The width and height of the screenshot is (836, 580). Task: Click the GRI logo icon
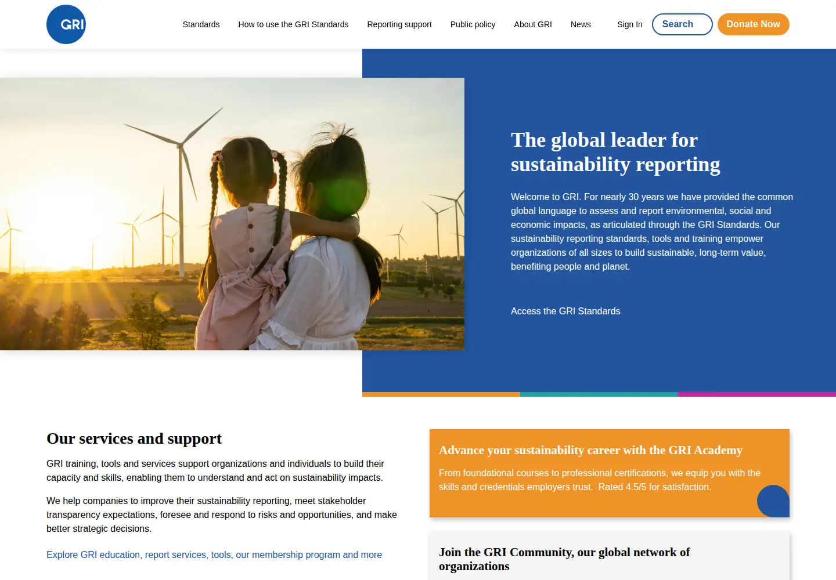point(66,24)
